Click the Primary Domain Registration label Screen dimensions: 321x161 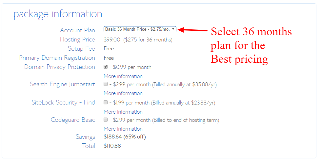[x=57, y=58]
